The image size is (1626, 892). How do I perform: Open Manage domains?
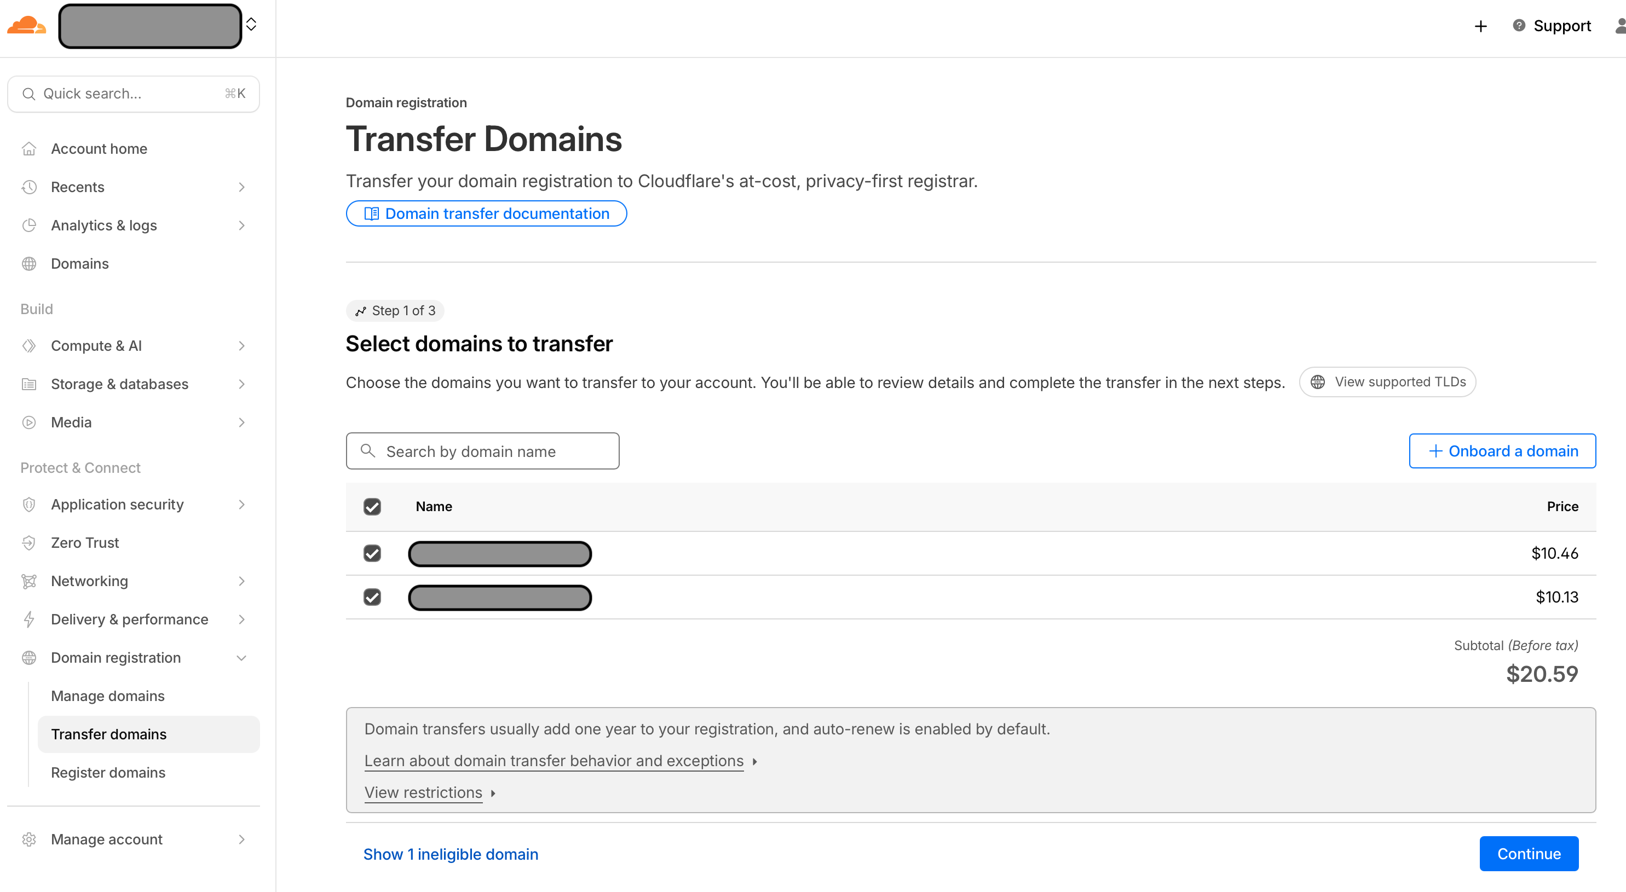[108, 697]
